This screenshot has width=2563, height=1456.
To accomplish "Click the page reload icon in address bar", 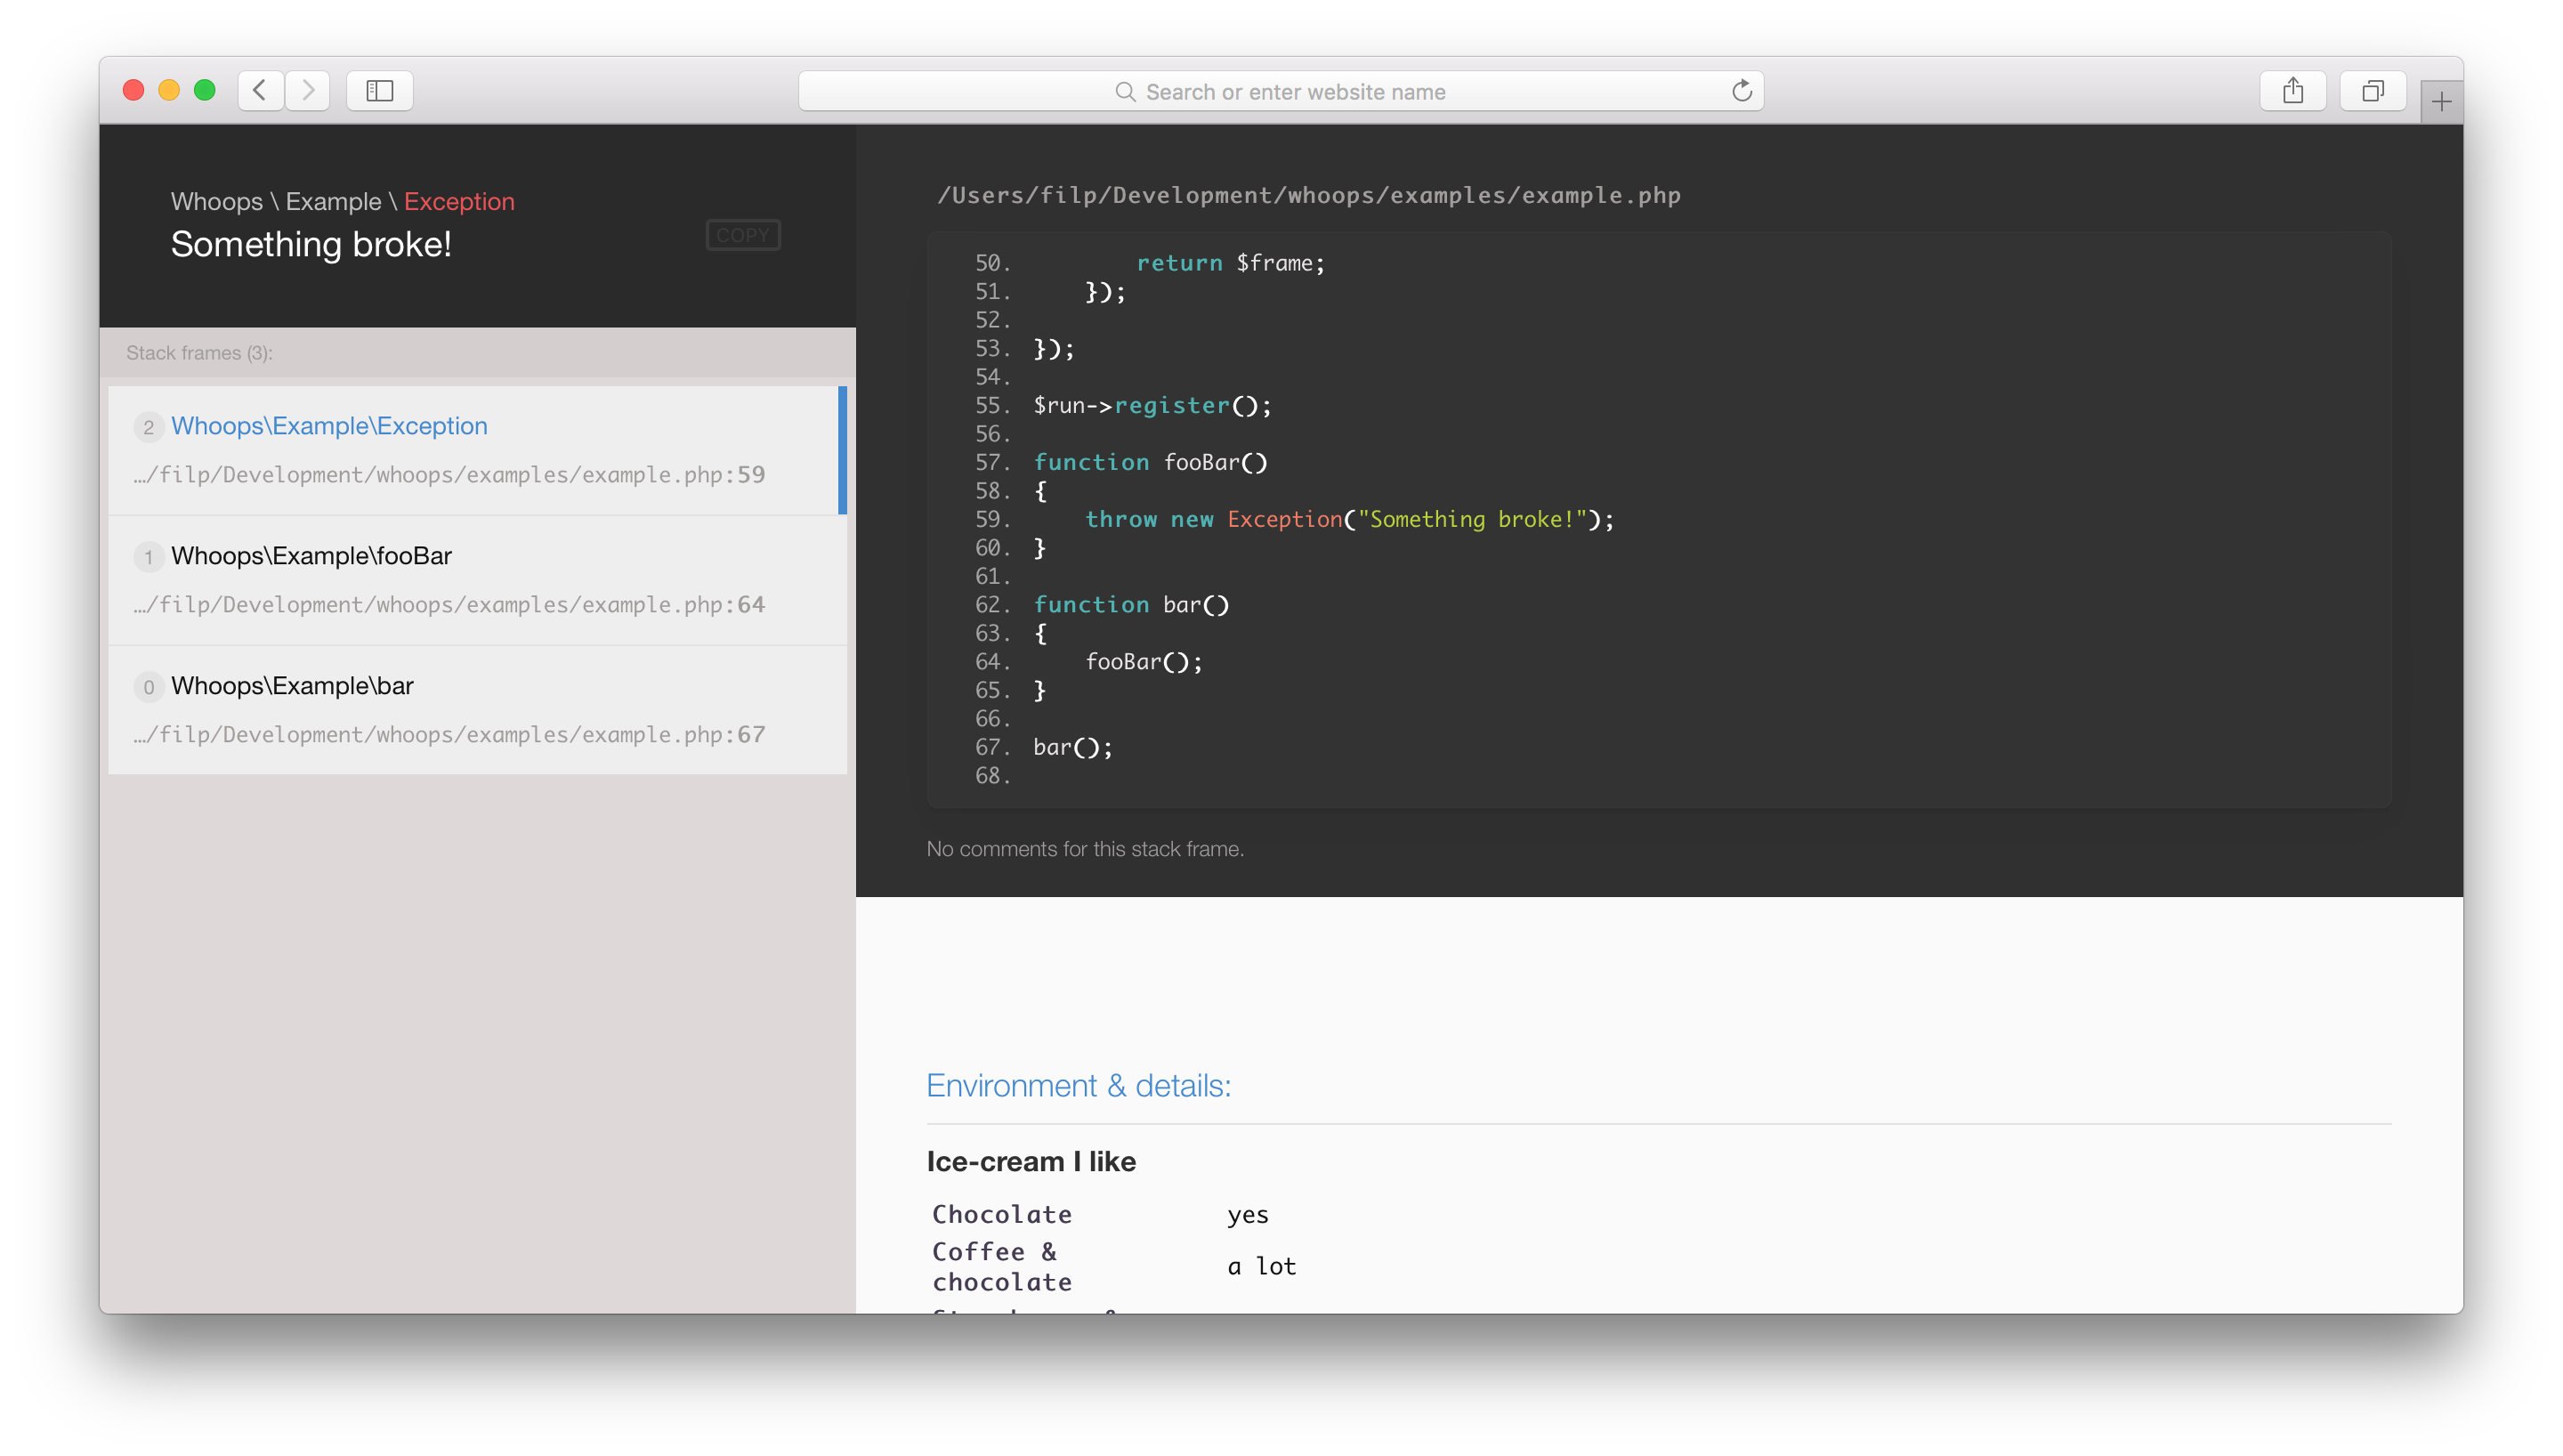I will point(1741,90).
